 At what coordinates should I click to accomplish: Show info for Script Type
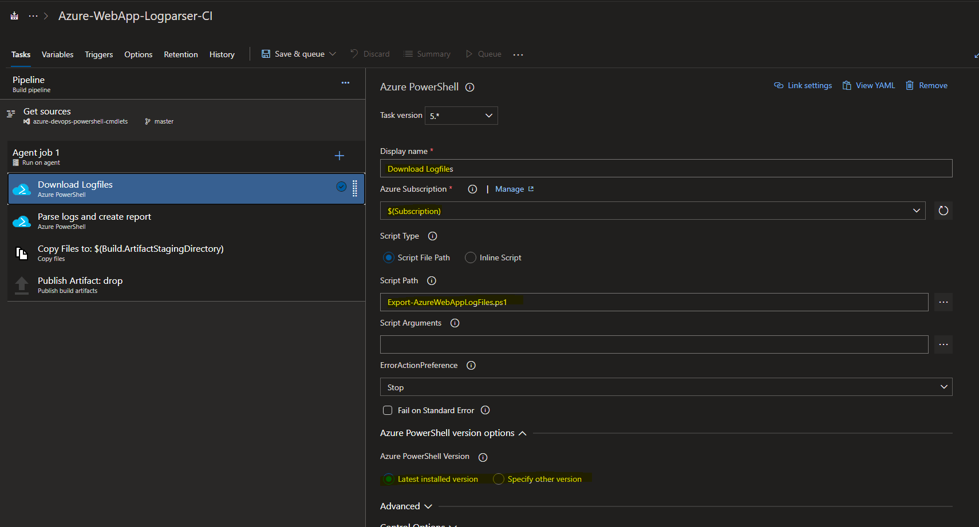coord(433,236)
